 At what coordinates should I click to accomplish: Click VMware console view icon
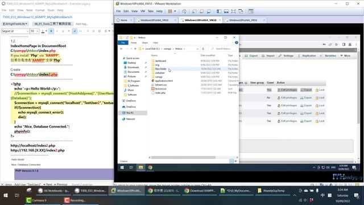(251, 11)
